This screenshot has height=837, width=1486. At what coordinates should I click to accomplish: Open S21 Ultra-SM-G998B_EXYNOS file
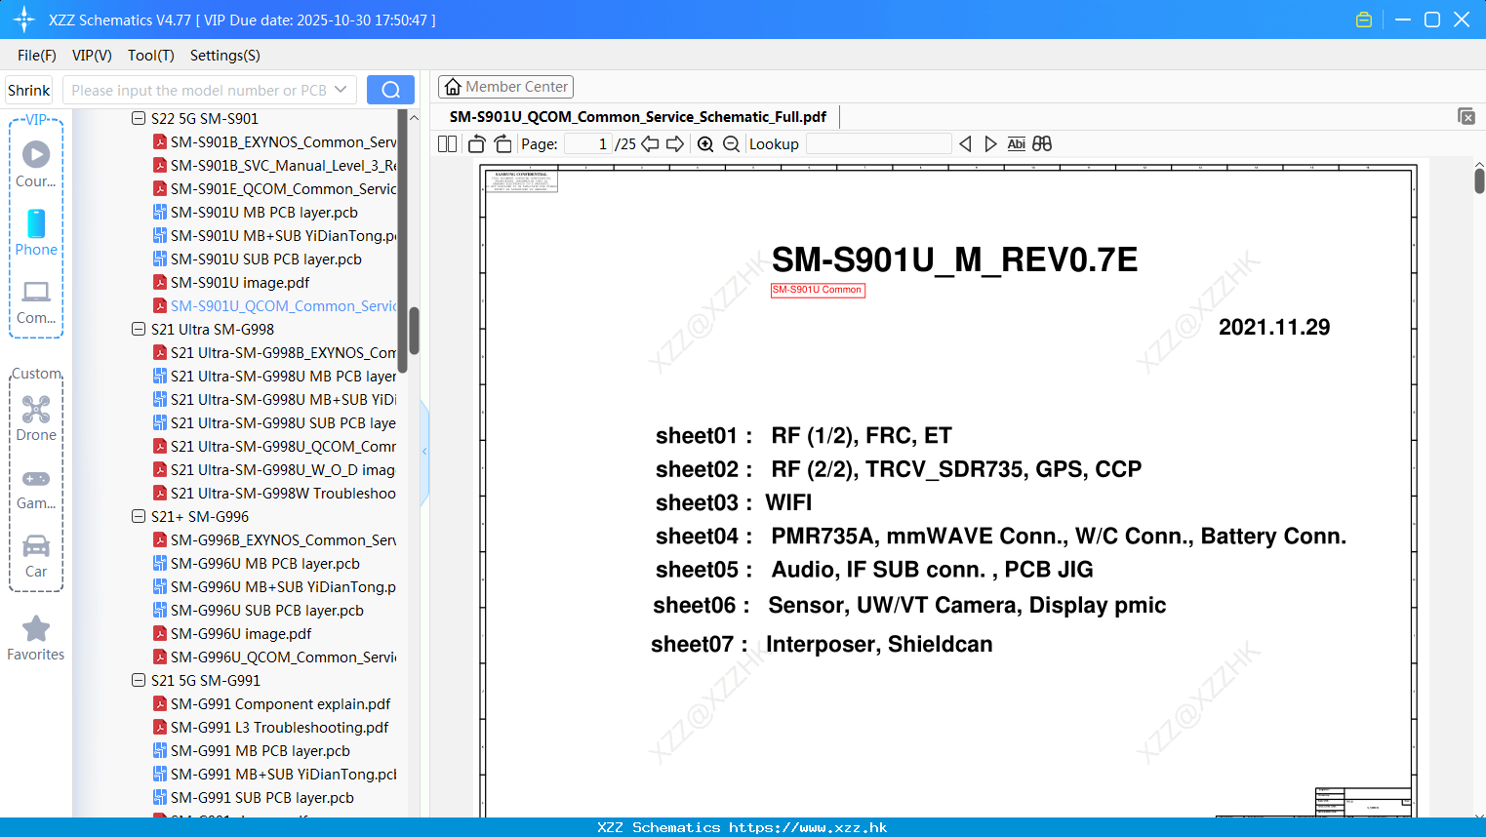click(274, 352)
